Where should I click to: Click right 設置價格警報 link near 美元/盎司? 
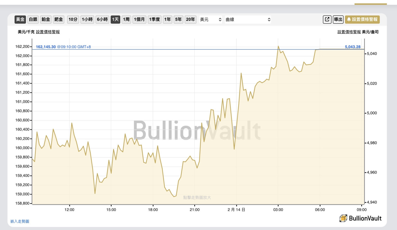click(x=349, y=32)
